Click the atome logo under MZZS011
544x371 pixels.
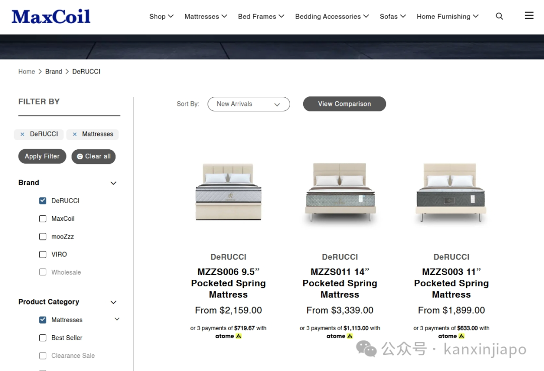[x=339, y=336]
